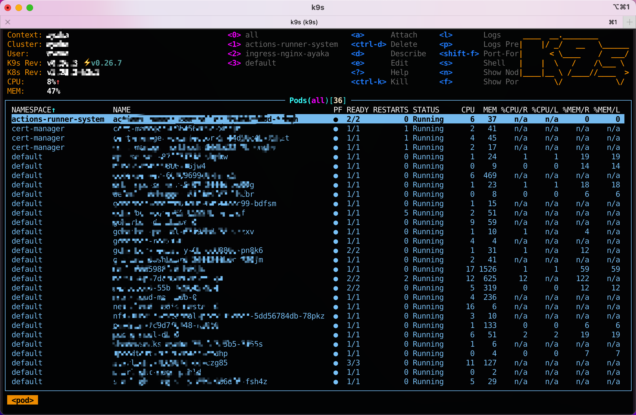636x415 pixels.
Task: Click the <?> Help shortcut hint
Action: tap(379, 72)
